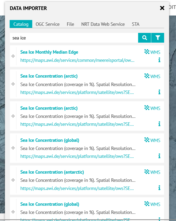Click info icon of first arctic concentration entry
This screenshot has height=221, width=176.
coord(159,92)
